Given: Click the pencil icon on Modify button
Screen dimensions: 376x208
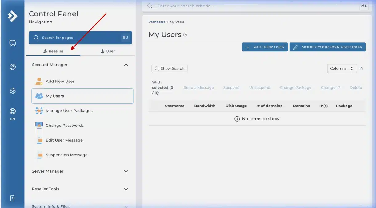Looking at the screenshot, I should pyautogui.click(x=295, y=47).
